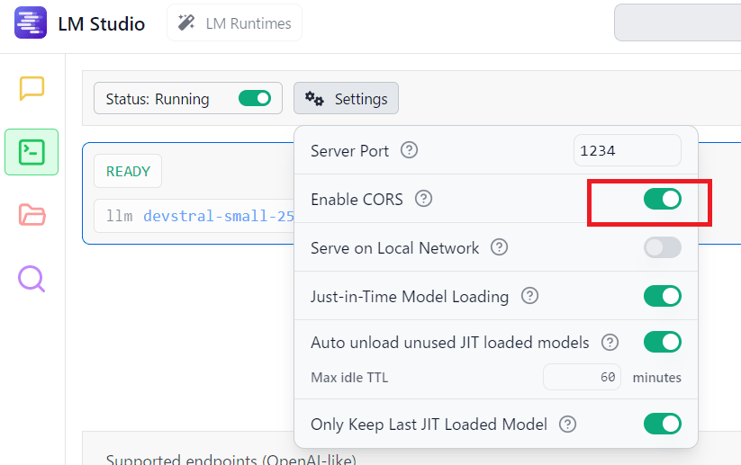Image resolution: width=741 pixels, height=465 pixels.
Task: Toggle Auto unload unused JIT loaded models
Action: (x=662, y=343)
